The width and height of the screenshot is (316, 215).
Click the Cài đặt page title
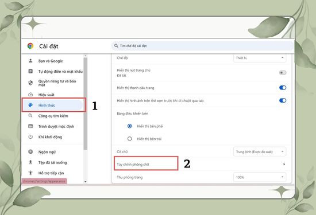coord(49,46)
